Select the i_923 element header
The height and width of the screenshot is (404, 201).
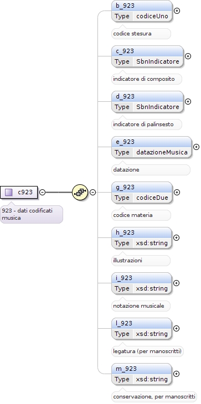point(141,278)
